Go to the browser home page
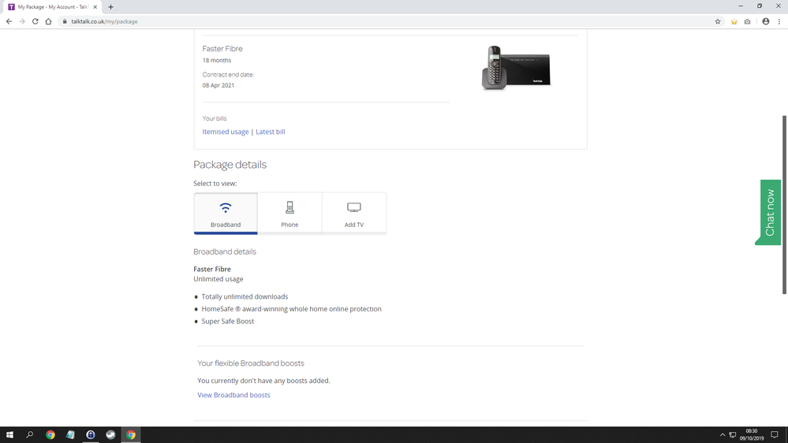Image resolution: width=788 pixels, height=443 pixels. (x=48, y=21)
